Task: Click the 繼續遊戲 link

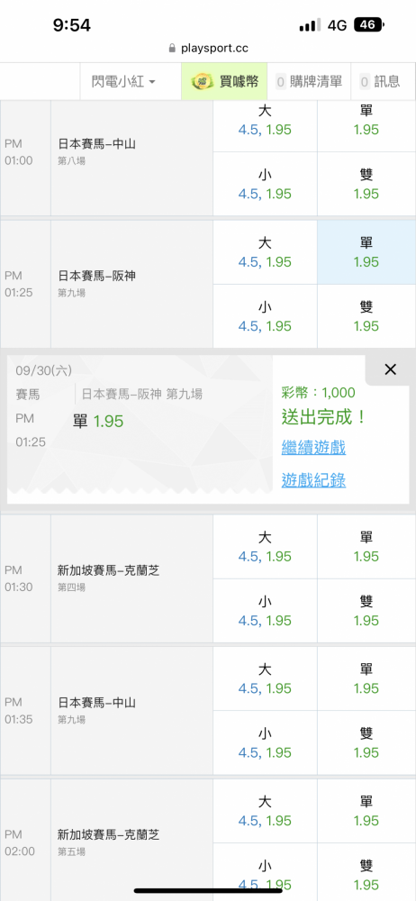Action: [313, 448]
